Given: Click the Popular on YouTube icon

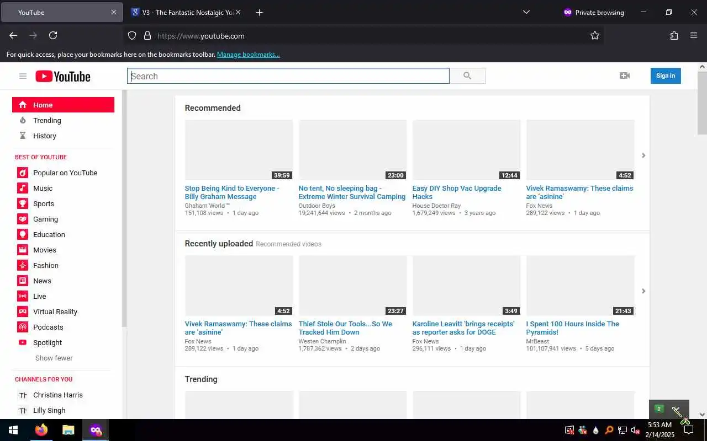Looking at the screenshot, I should click(23, 173).
